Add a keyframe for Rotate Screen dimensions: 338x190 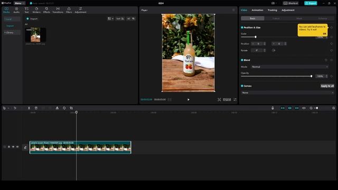(x=332, y=51)
